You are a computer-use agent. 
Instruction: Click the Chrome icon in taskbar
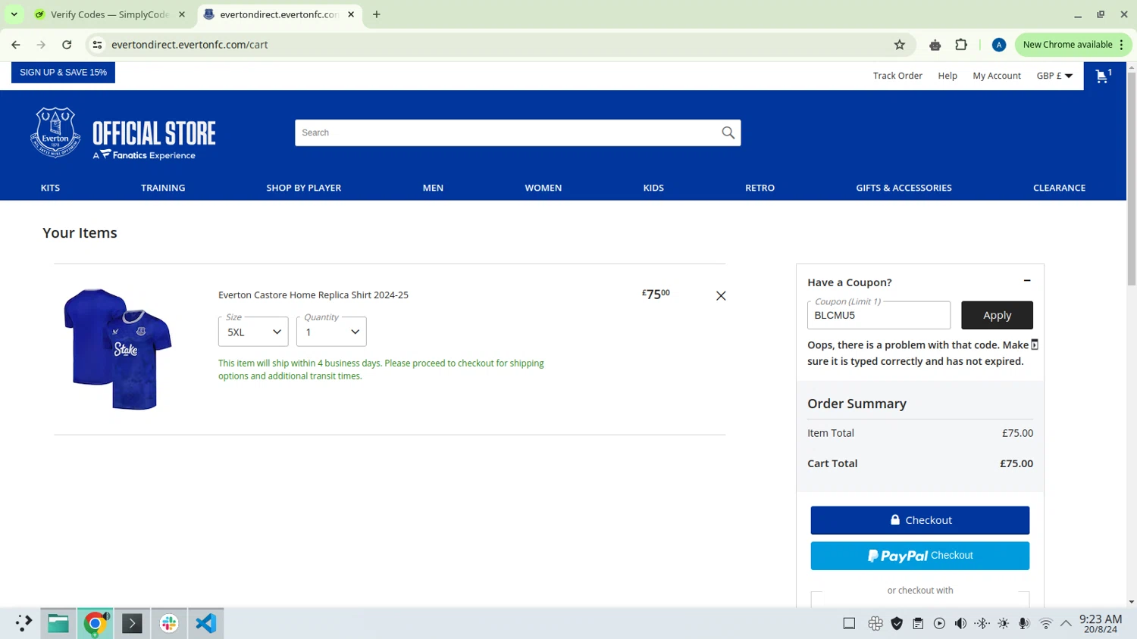[96, 623]
